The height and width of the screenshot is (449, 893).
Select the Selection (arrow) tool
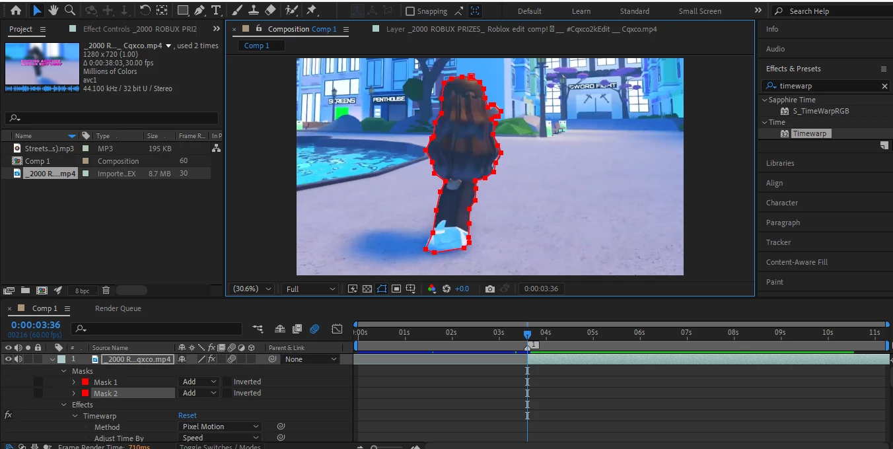pyautogui.click(x=36, y=11)
